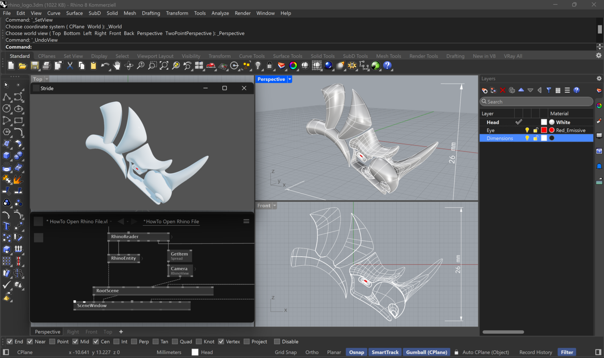
Task: Change the Eye layer red color swatch
Action: (544, 130)
